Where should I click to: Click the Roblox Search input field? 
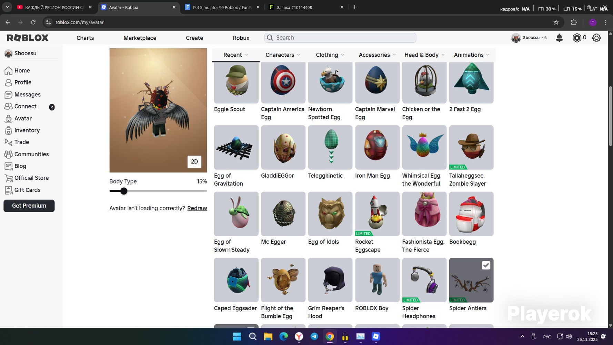coord(340,38)
